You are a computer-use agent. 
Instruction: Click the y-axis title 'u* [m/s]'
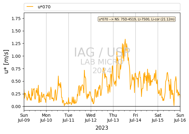7,62
